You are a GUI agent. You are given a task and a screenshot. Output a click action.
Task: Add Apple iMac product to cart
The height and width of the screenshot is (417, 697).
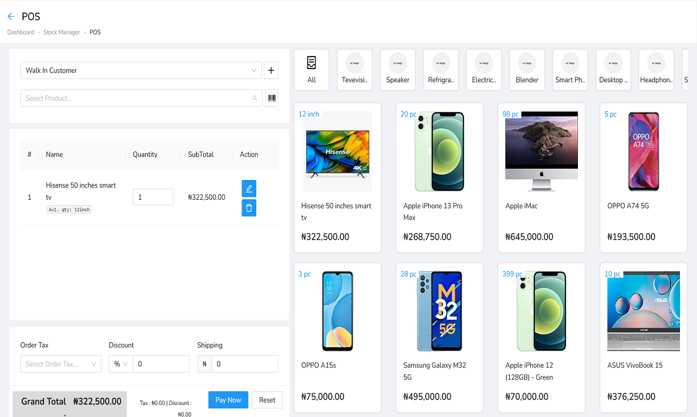(542, 178)
